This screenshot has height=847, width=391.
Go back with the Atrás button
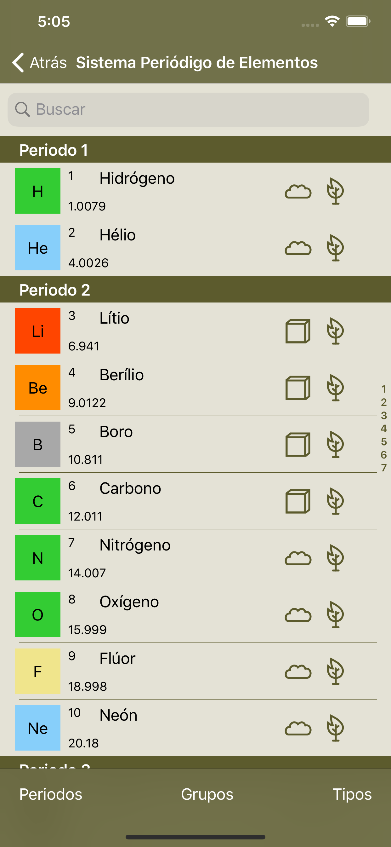(x=39, y=62)
